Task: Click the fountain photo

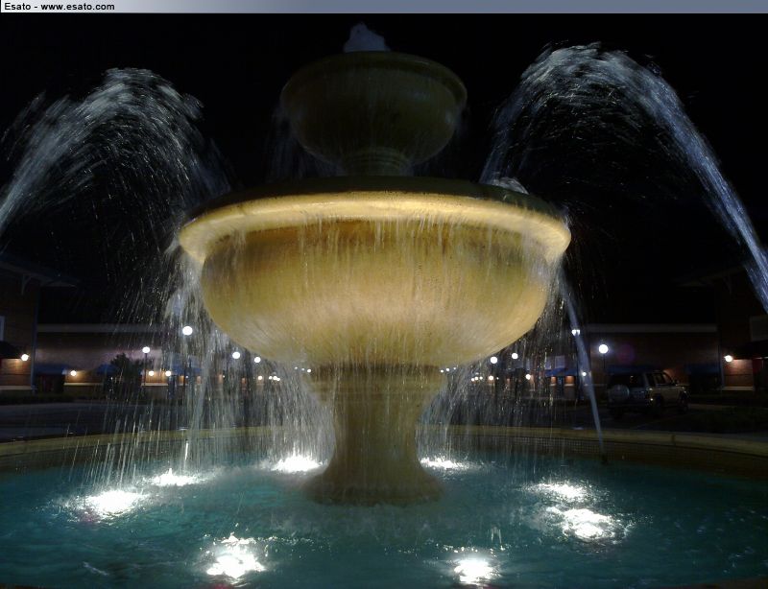Action: click(384, 301)
